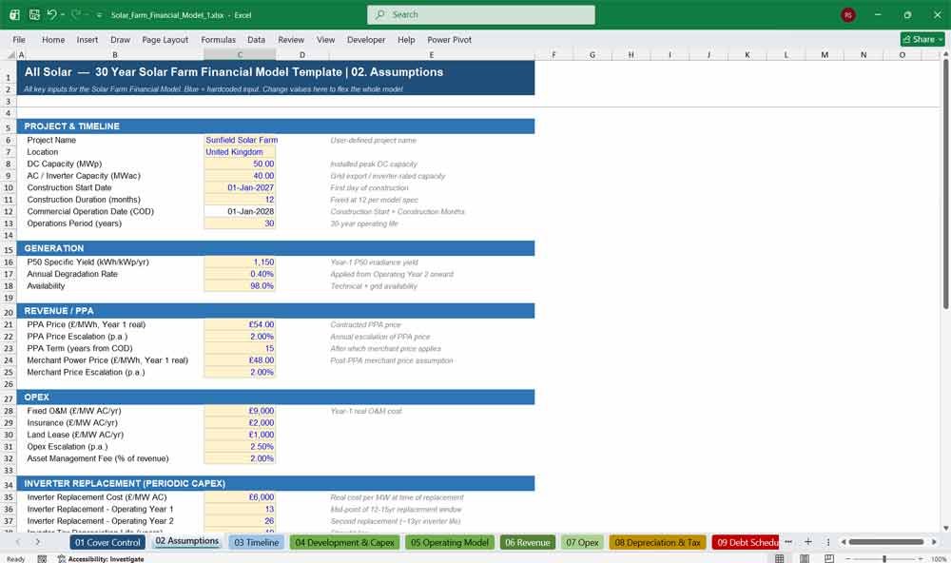
Task: Select the Merchant Power Price £48.00 cell
Action: 240,360
